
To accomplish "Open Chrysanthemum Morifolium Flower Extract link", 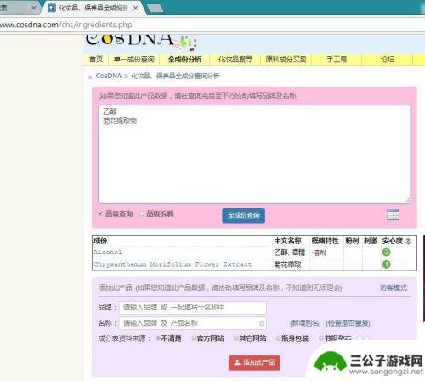I will [173, 264].
